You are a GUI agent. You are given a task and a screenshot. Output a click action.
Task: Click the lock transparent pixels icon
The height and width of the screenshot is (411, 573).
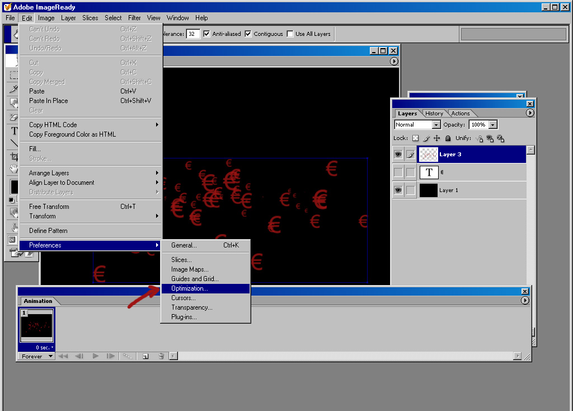(415, 138)
